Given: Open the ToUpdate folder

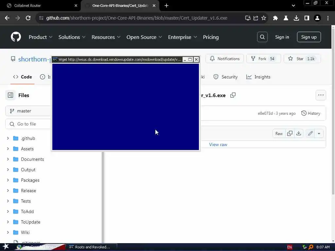Looking at the screenshot, I should (x=30, y=222).
